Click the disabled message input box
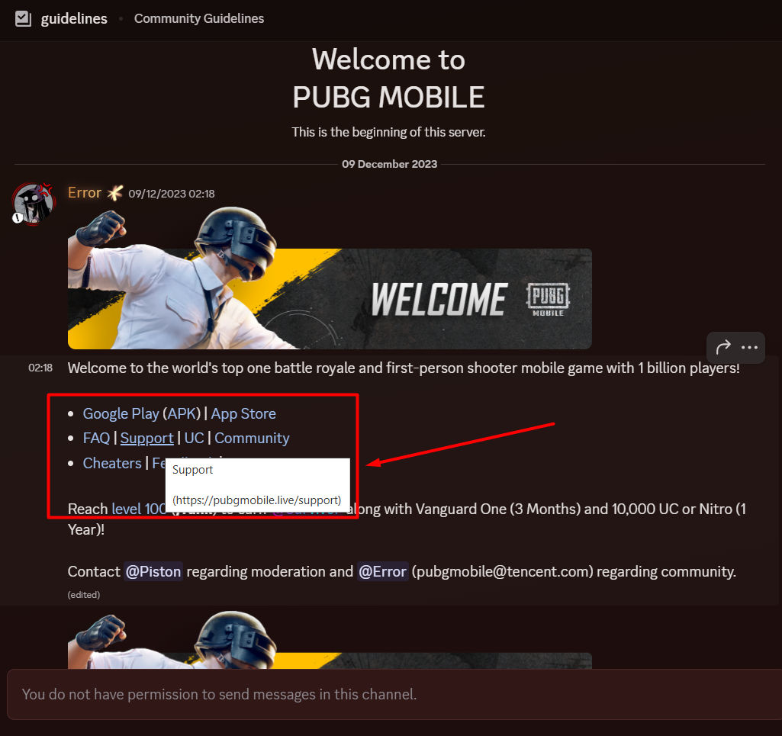The width and height of the screenshot is (782, 736). point(394,694)
